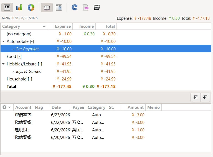
Task: Switch to the list view mode icon
Action: click(x=7, y=8)
